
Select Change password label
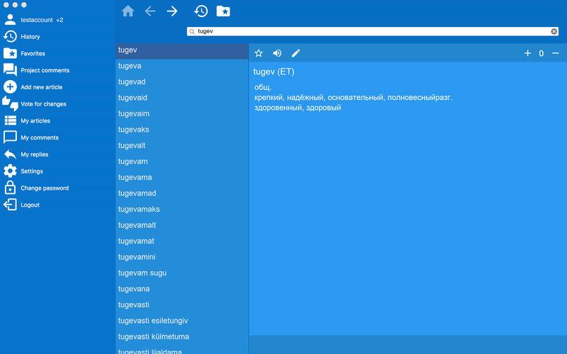[45, 188]
